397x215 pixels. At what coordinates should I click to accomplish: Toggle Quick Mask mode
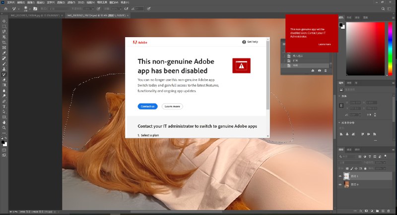click(x=4, y=150)
